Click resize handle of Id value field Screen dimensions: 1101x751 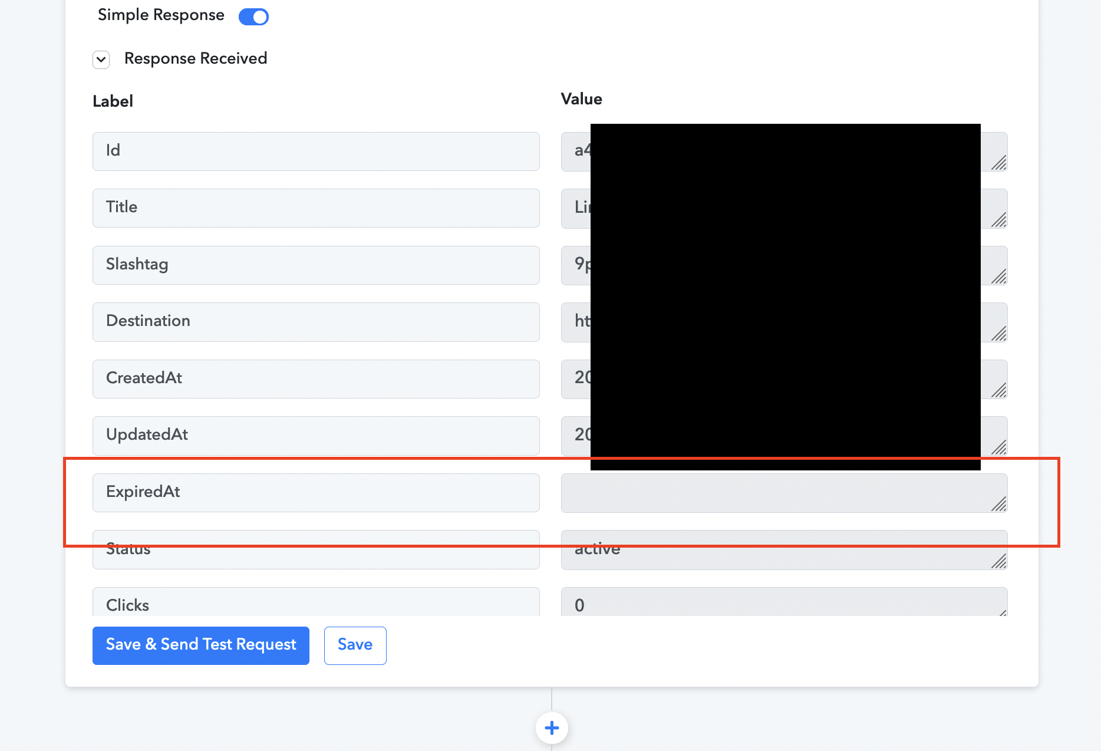(x=999, y=163)
